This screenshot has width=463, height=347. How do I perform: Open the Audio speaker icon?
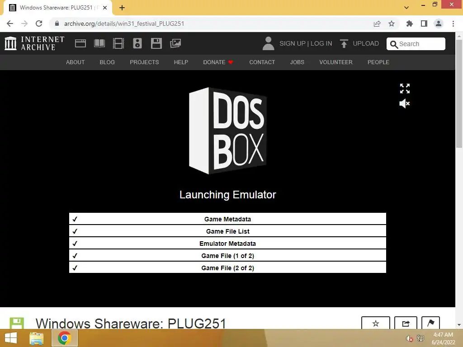(x=137, y=43)
